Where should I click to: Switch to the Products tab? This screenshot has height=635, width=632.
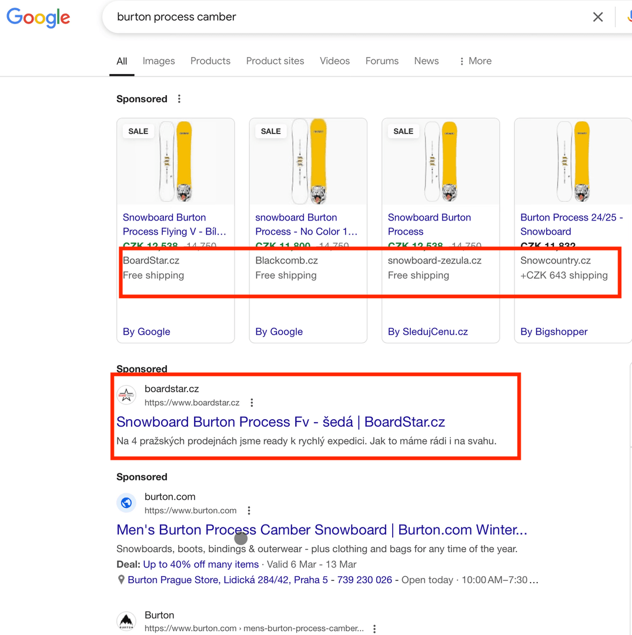coord(210,61)
